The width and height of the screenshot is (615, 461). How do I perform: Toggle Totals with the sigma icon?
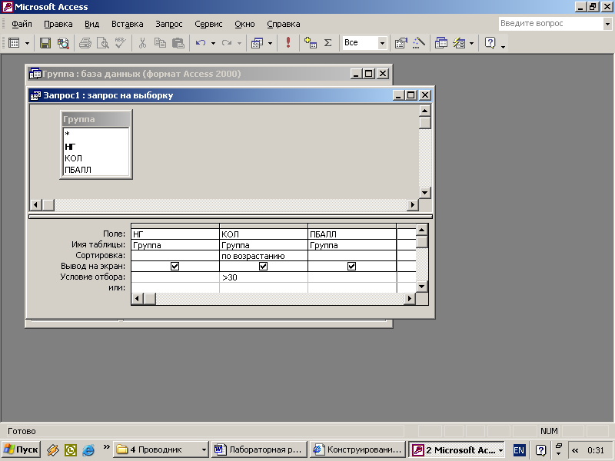(327, 43)
